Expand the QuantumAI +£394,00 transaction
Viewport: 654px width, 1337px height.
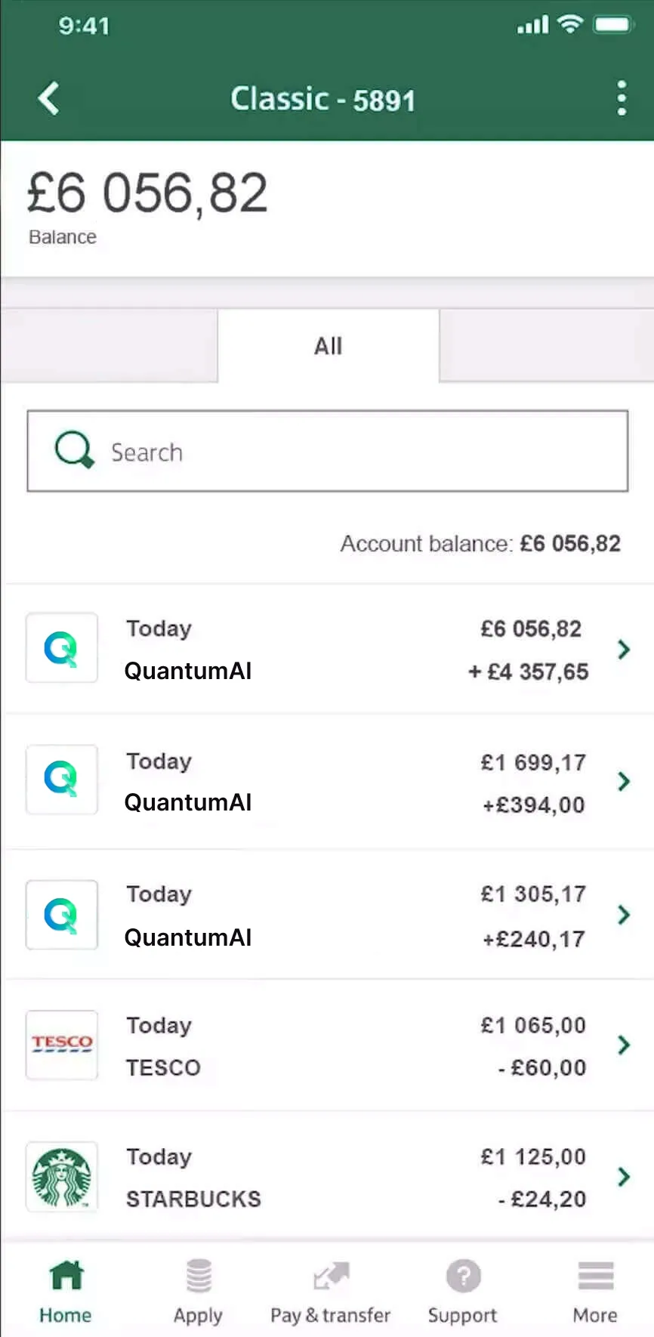pyautogui.click(x=624, y=781)
